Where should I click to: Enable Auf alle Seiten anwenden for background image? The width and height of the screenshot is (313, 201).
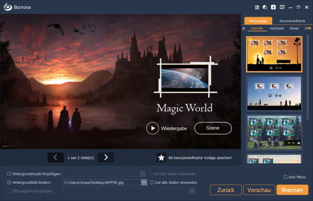152,182
